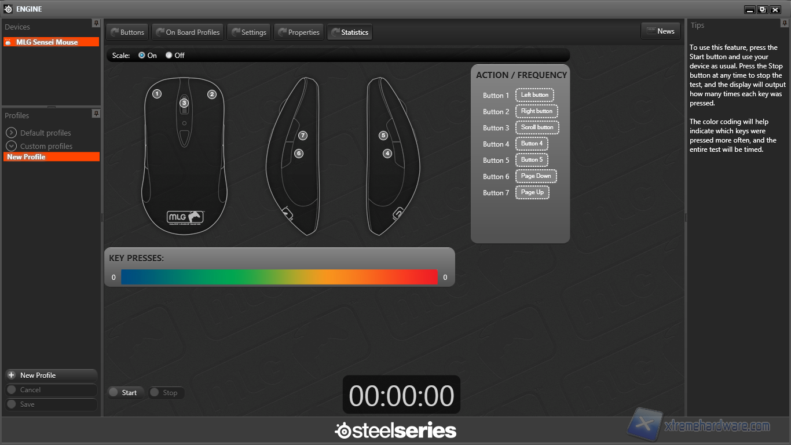Select scroll wheel marker 3 on mouse
The height and width of the screenshot is (445, 791).
(x=184, y=103)
